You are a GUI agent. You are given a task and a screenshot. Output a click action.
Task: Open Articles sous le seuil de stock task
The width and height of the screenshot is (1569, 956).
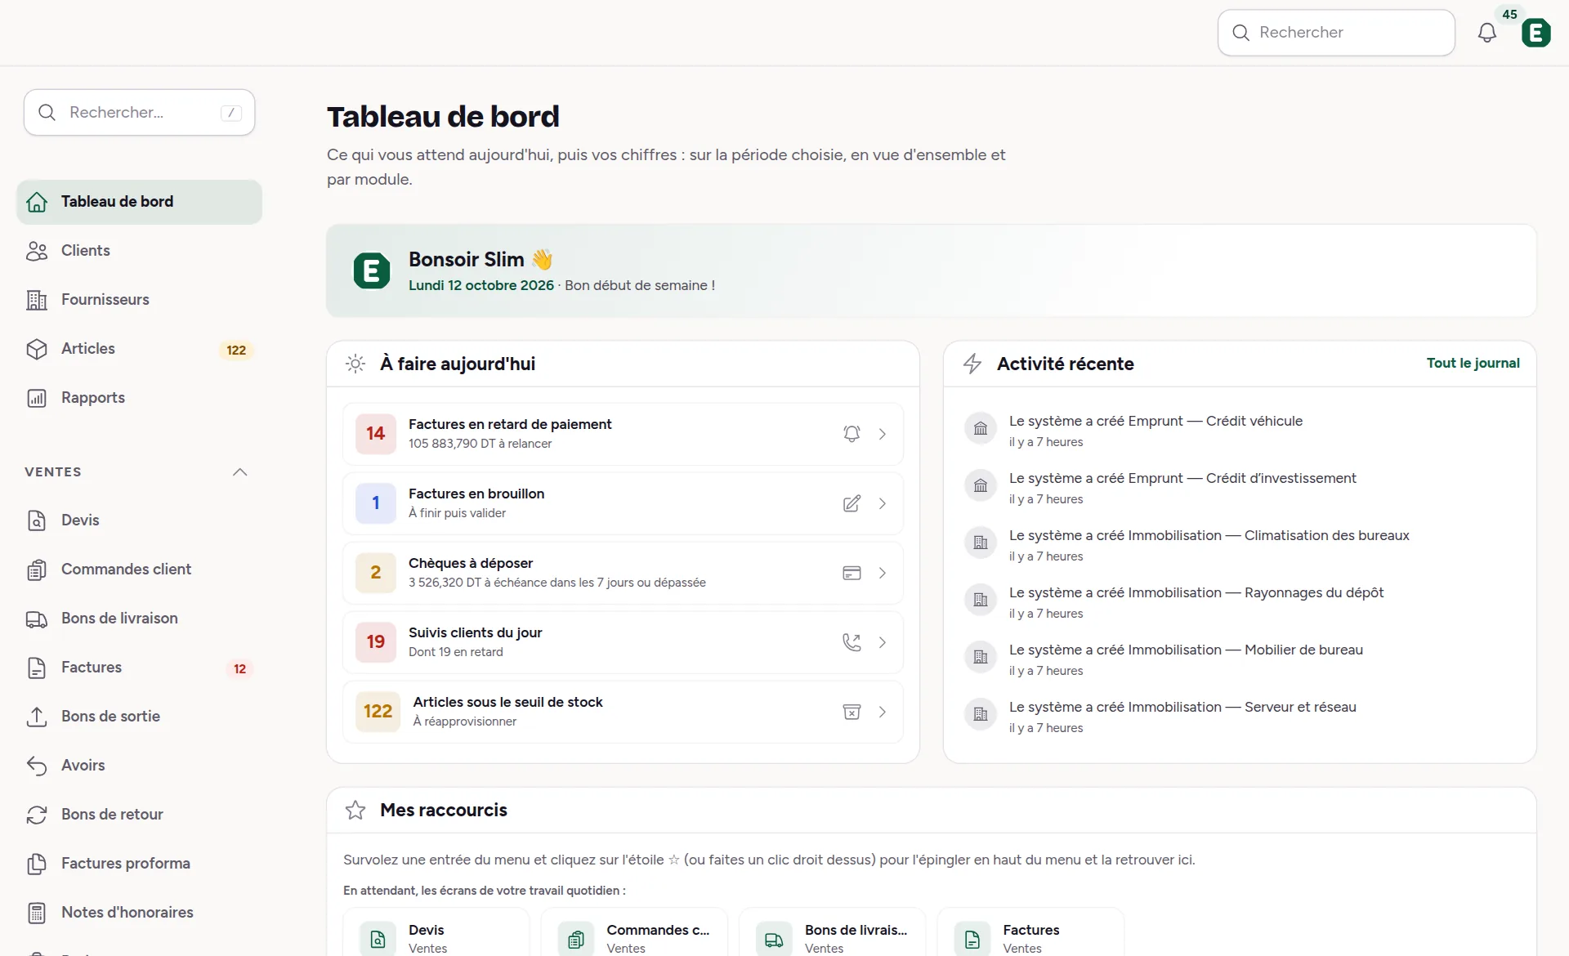pyautogui.click(x=623, y=712)
